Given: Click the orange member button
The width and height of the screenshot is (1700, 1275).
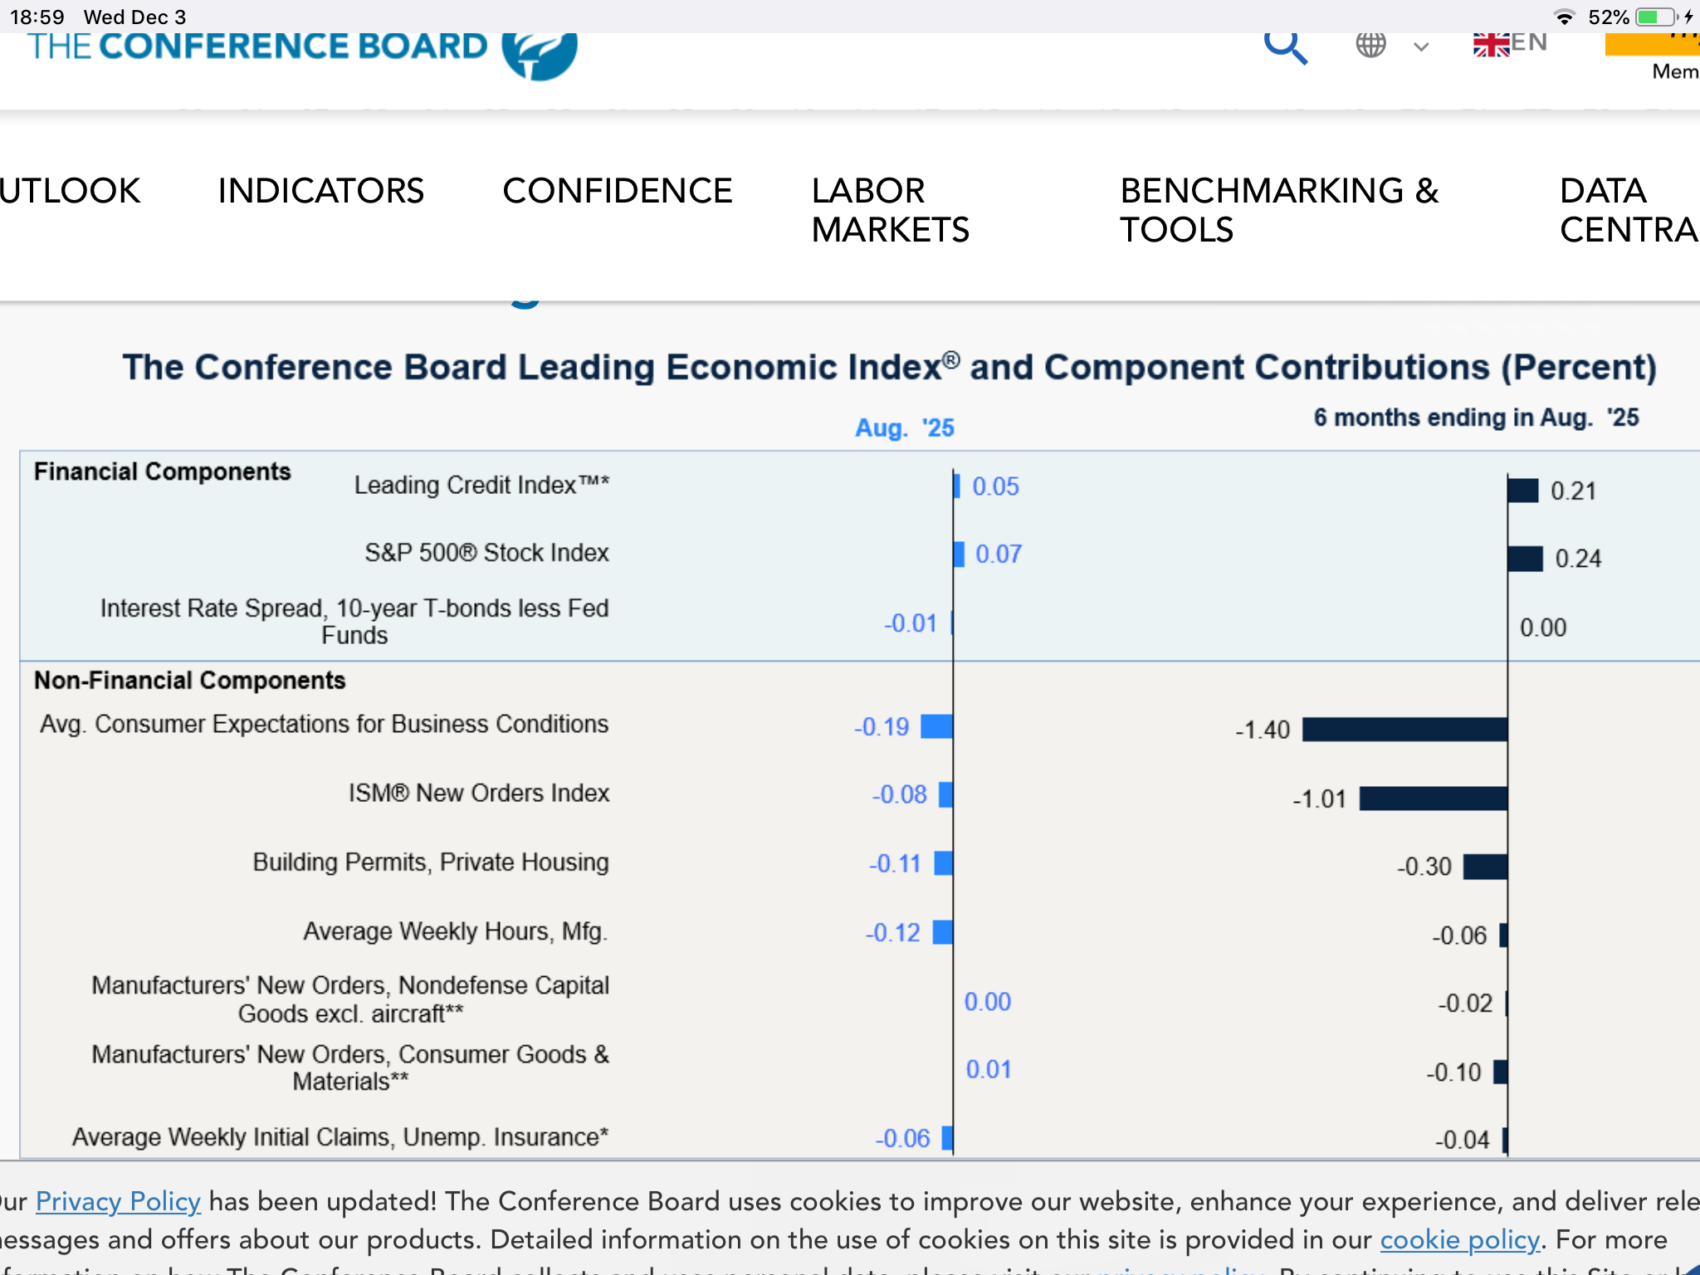Looking at the screenshot, I should (x=1652, y=45).
